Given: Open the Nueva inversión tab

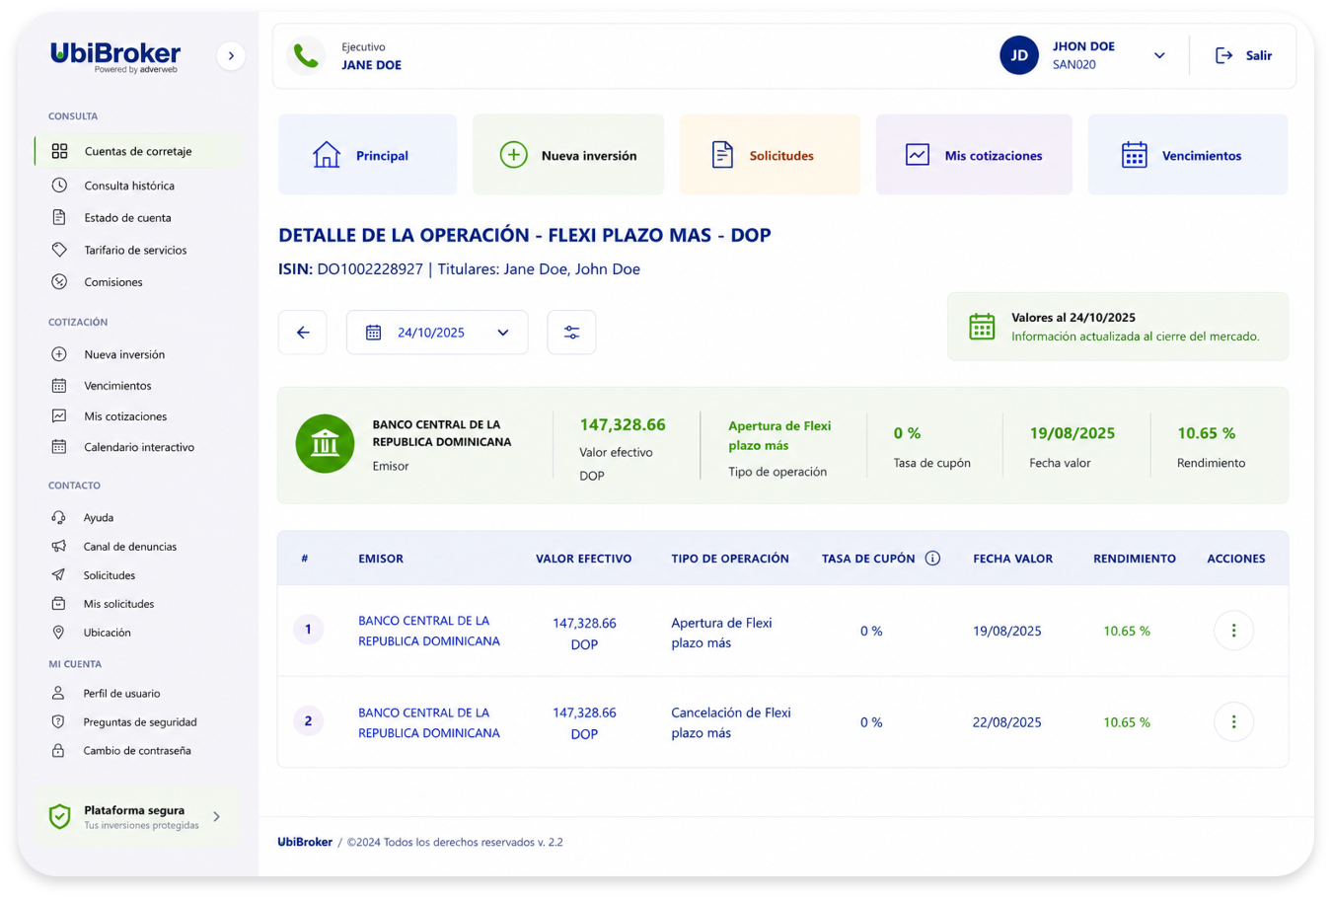Looking at the screenshot, I should click(x=568, y=155).
